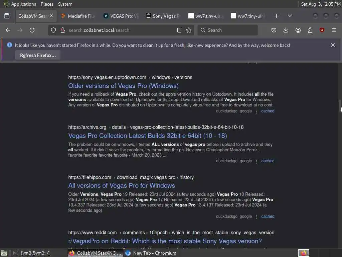Open Vegas Pro Collection Latest Builds link
342x257 pixels.
[148, 136]
